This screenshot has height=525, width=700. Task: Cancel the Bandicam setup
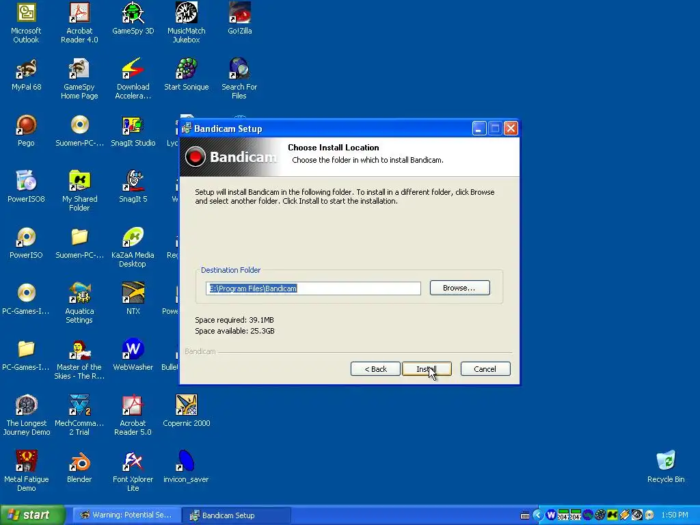click(485, 368)
